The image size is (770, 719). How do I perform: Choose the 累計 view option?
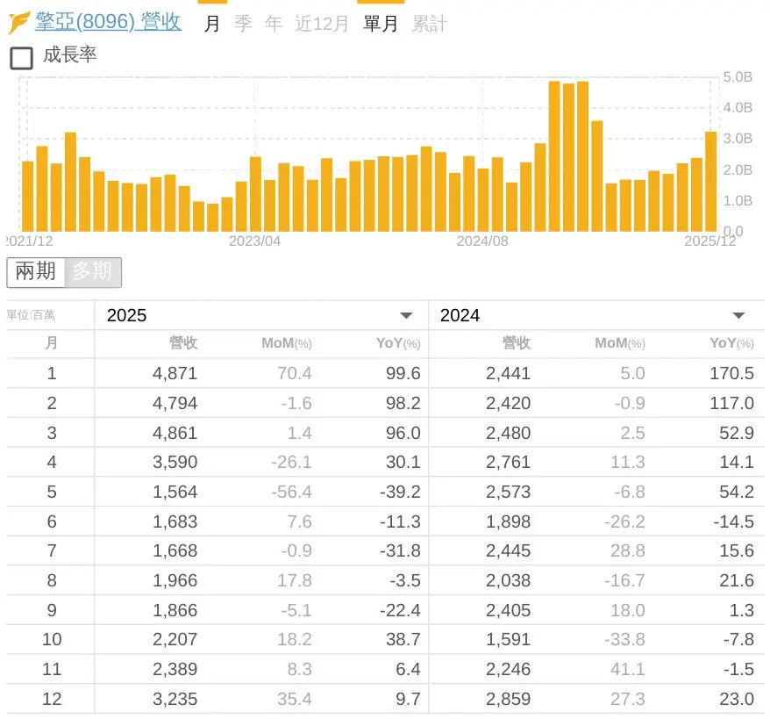coord(429,24)
